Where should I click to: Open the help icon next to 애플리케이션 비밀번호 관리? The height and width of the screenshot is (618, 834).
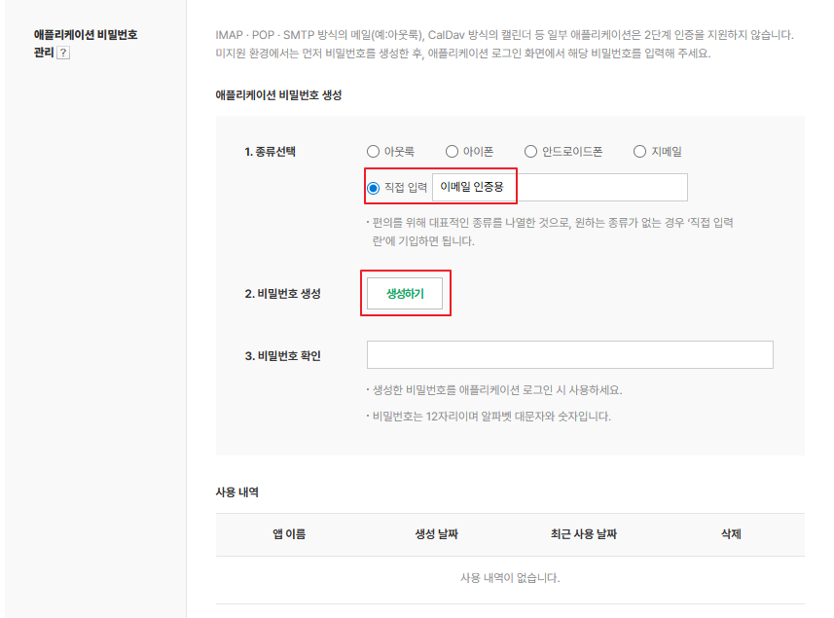[x=63, y=53]
